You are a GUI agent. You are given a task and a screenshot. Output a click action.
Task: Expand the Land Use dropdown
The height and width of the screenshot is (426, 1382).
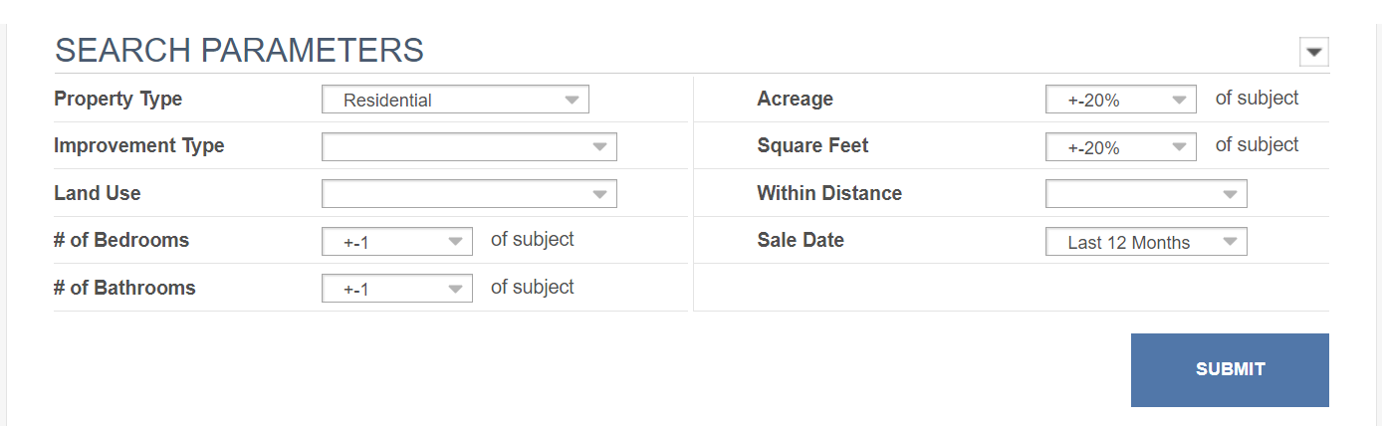coord(469,194)
